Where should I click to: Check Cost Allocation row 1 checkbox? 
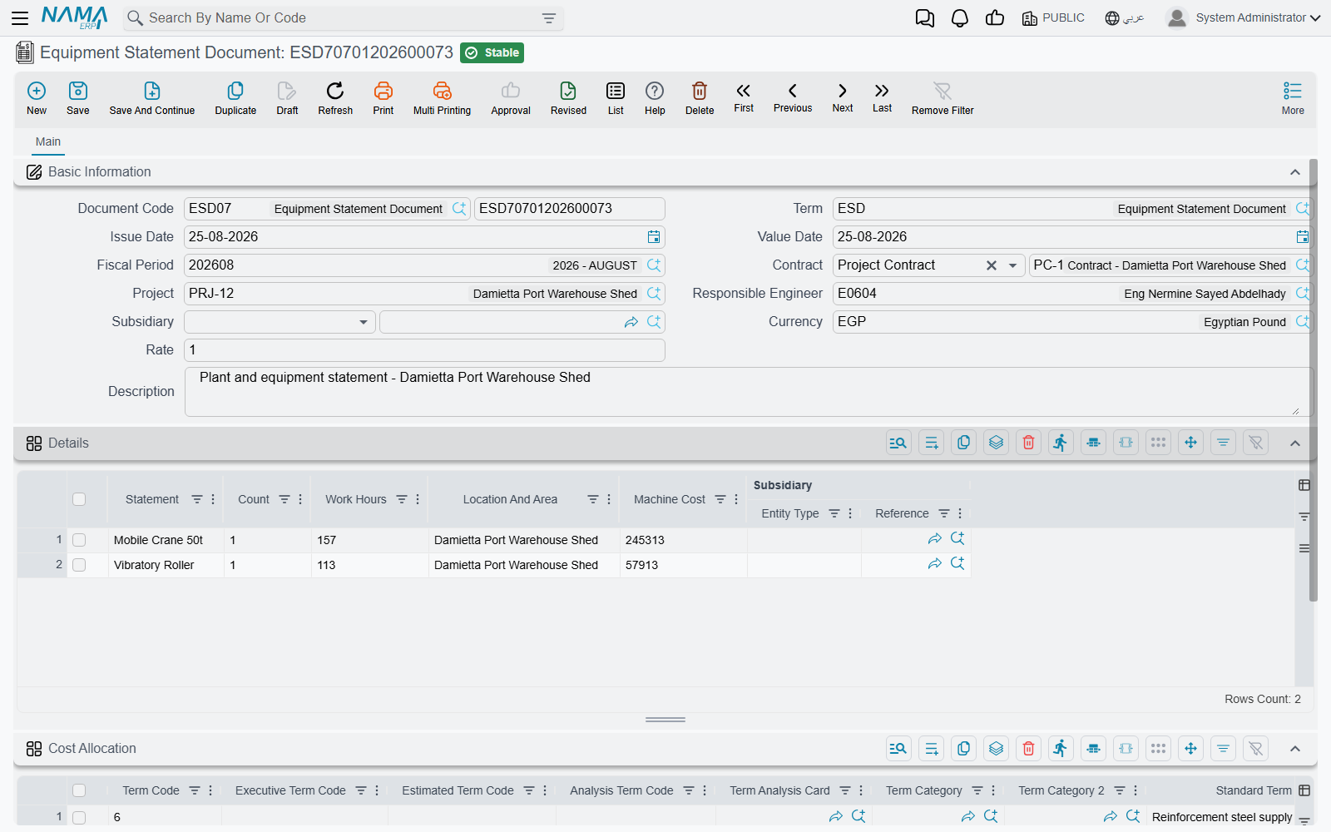coord(79,817)
